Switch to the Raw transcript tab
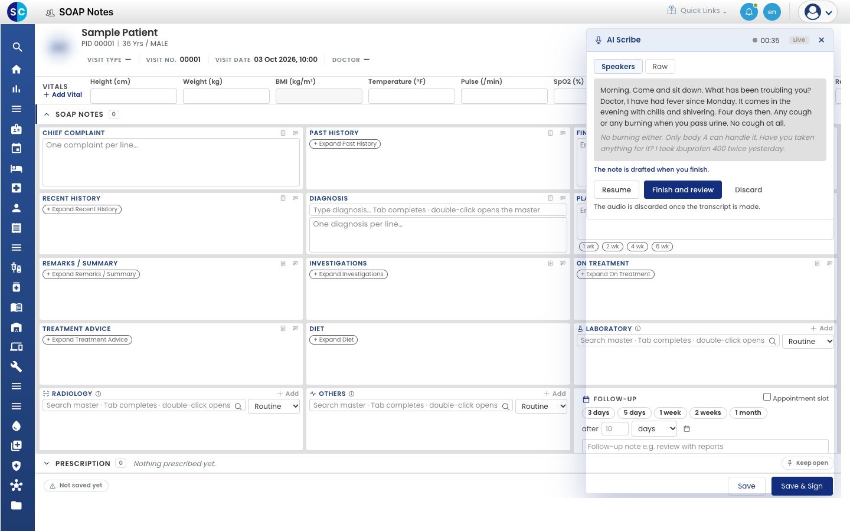Viewport: 850px width, 531px height. tap(660, 67)
